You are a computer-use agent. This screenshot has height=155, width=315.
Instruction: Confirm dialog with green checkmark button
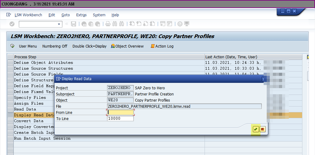256,129
